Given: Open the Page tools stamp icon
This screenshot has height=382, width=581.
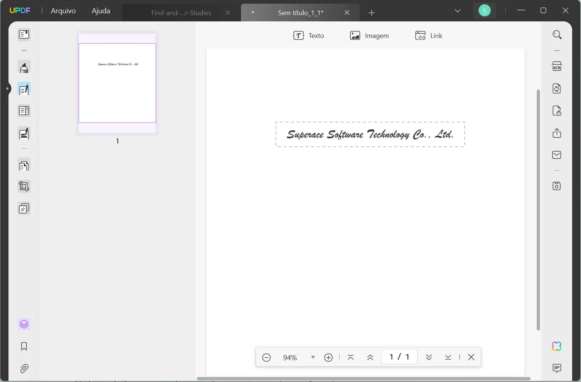Looking at the screenshot, I should pyautogui.click(x=24, y=209).
